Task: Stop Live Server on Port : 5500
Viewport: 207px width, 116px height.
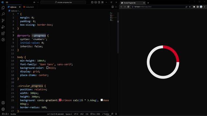Action: click(x=95, y=114)
